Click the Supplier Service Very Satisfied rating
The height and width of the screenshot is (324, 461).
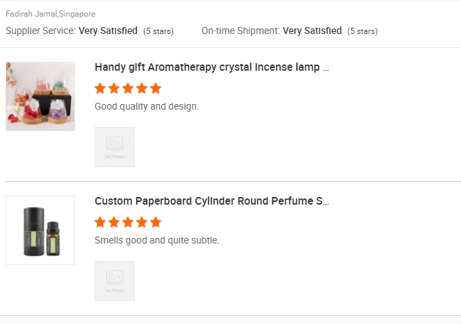[x=108, y=31]
